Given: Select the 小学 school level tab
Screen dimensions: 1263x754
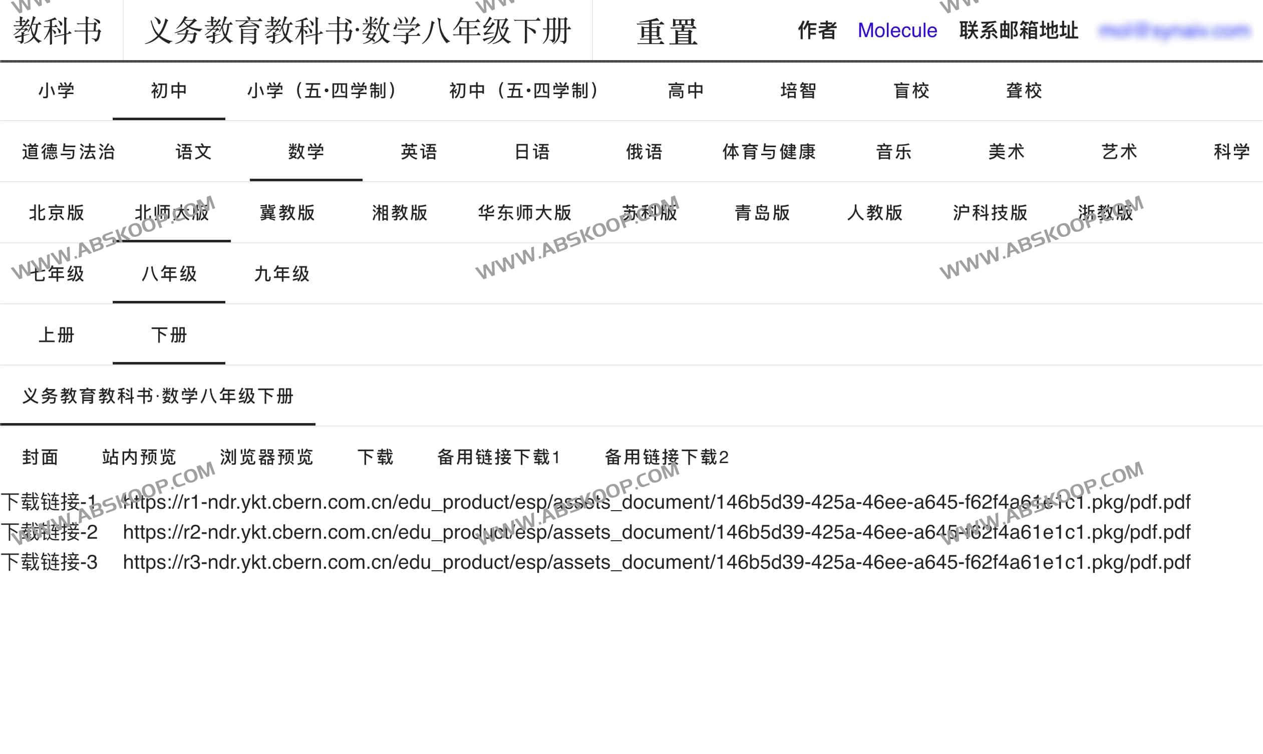Looking at the screenshot, I should (x=57, y=91).
